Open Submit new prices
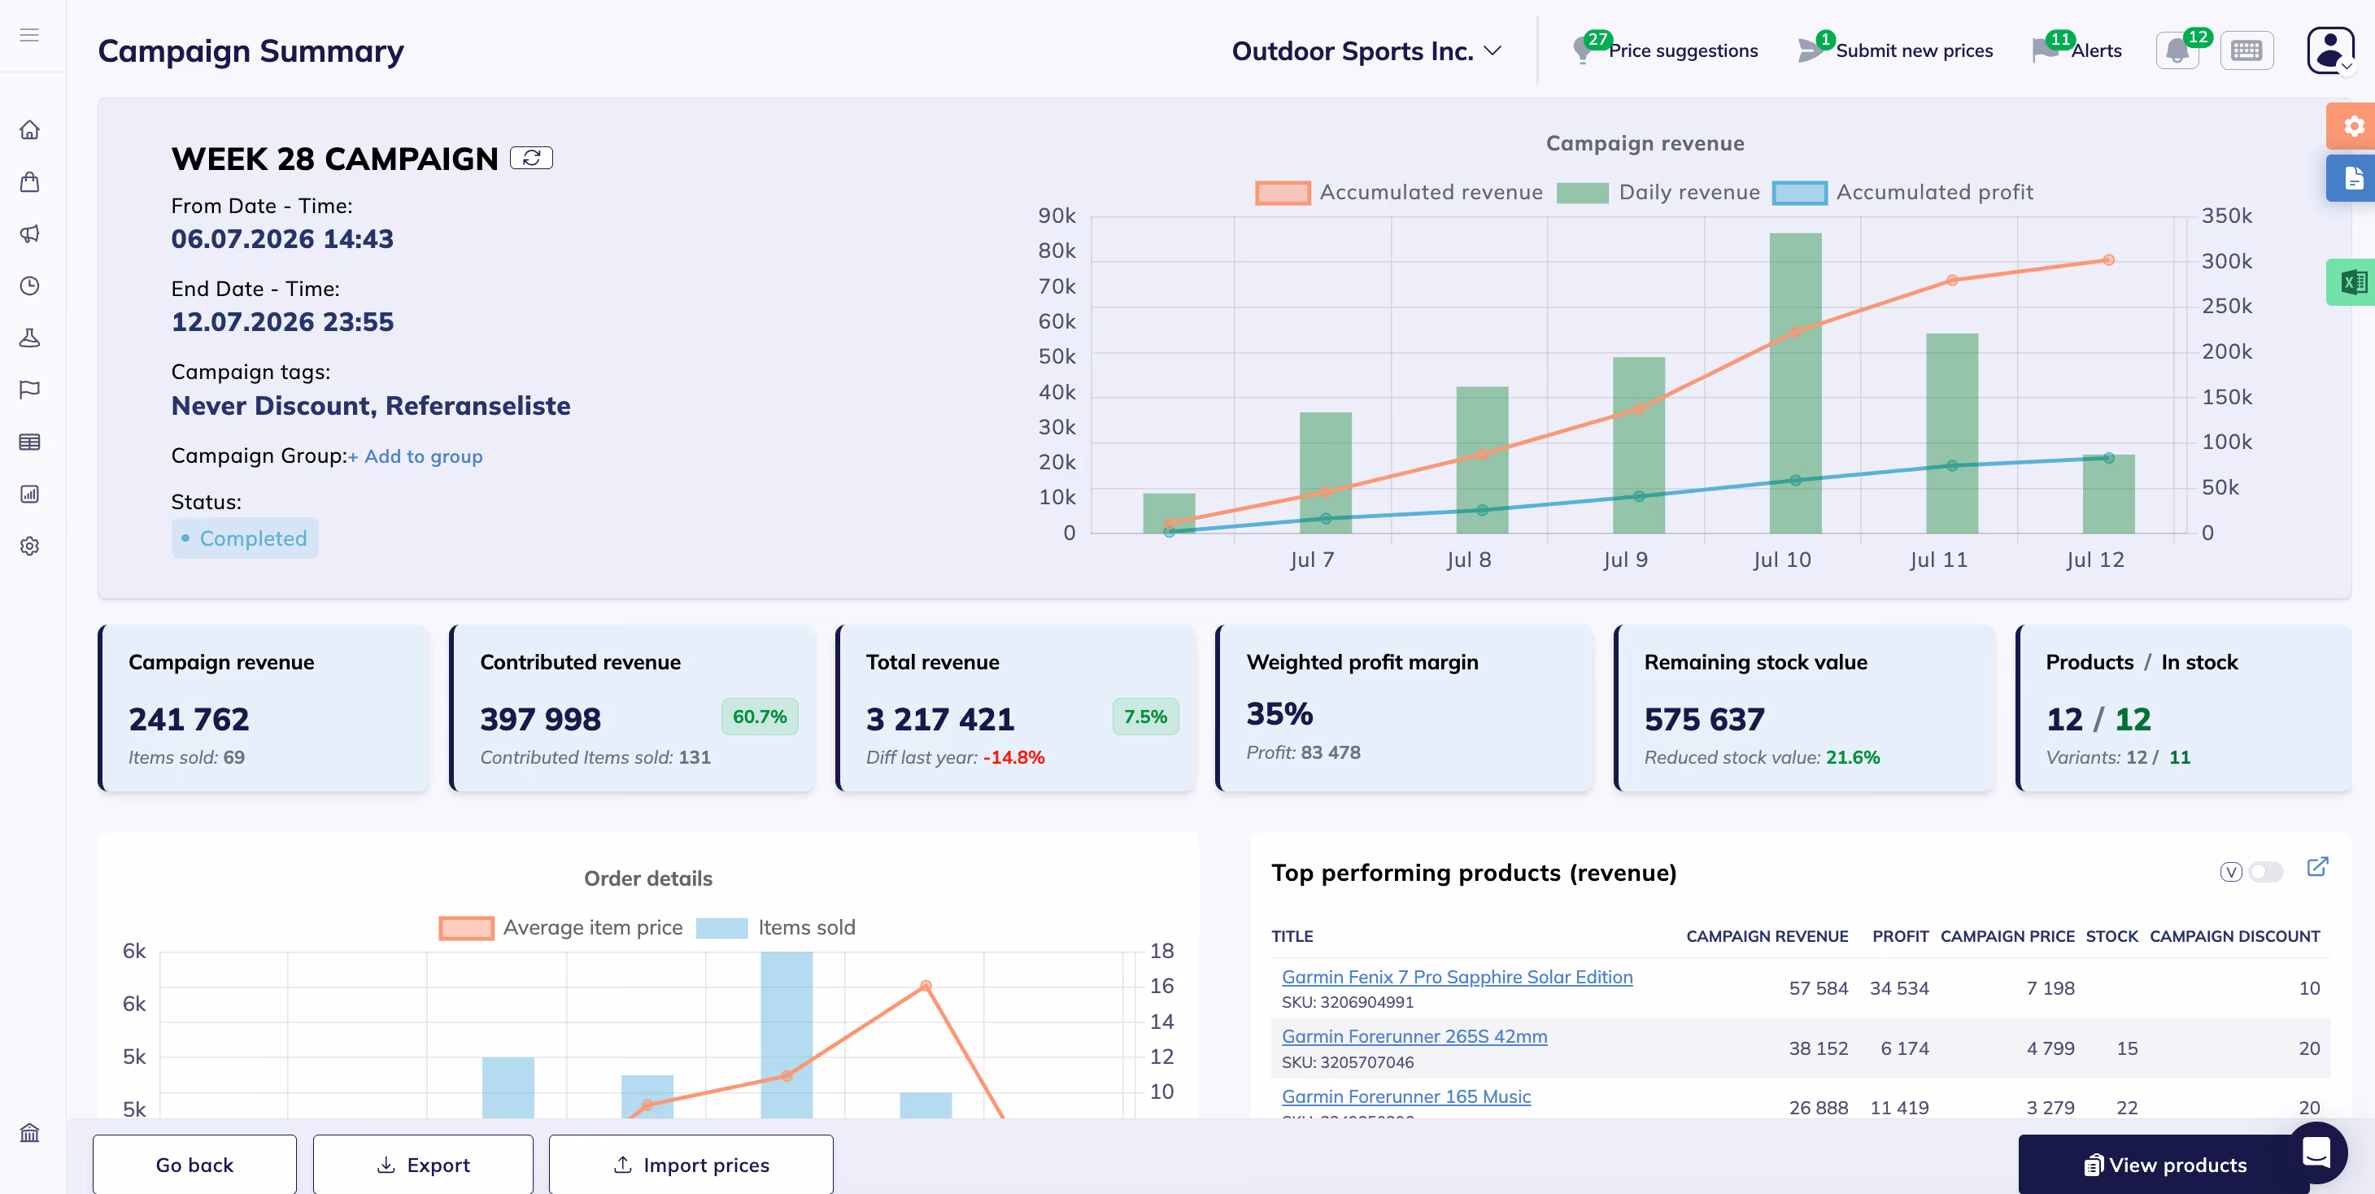2375x1194 pixels. [1894, 50]
